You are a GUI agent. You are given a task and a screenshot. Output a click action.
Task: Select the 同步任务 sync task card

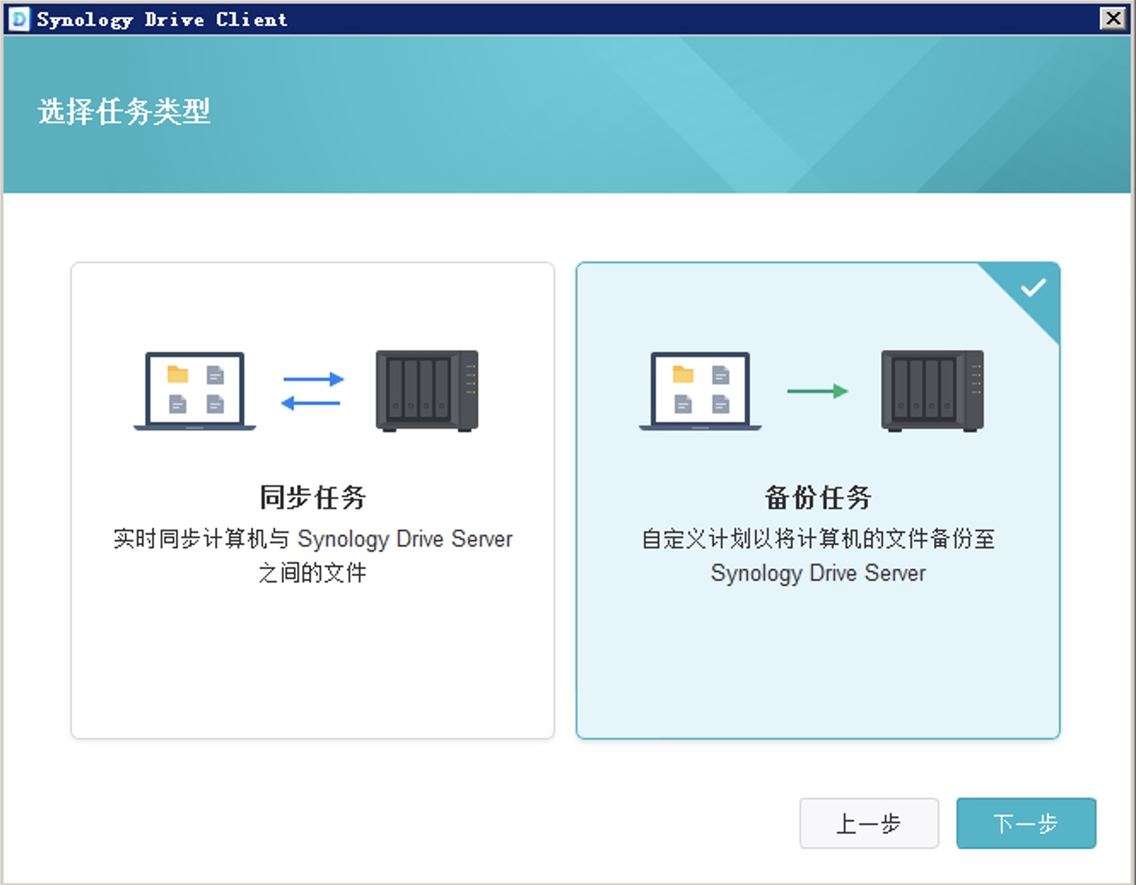point(313,500)
